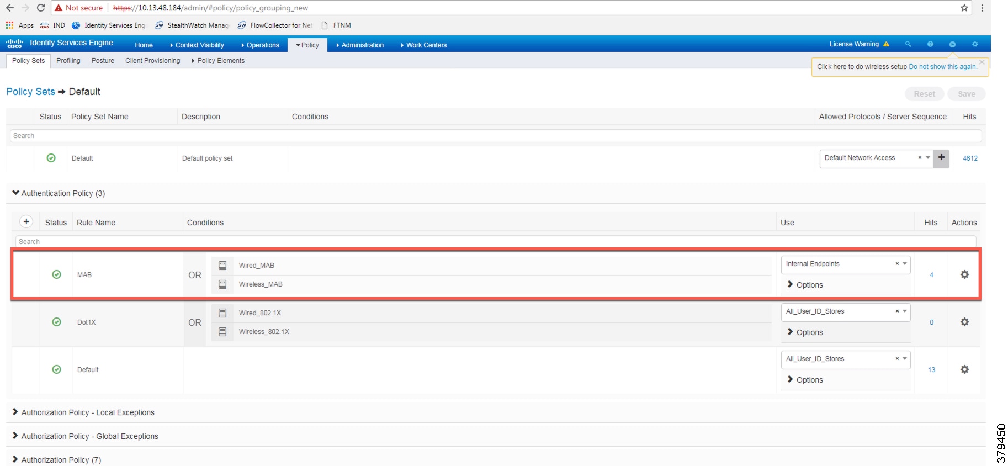The width and height of the screenshot is (1008, 466).
Task: Open the help question mark icon
Action: pos(930,44)
